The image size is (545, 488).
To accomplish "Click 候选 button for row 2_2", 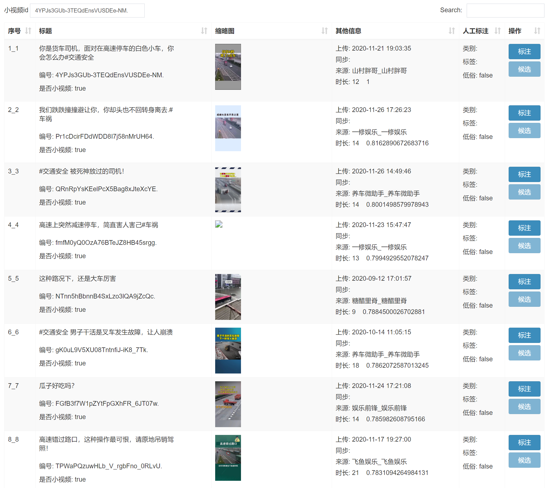I will click(x=524, y=131).
